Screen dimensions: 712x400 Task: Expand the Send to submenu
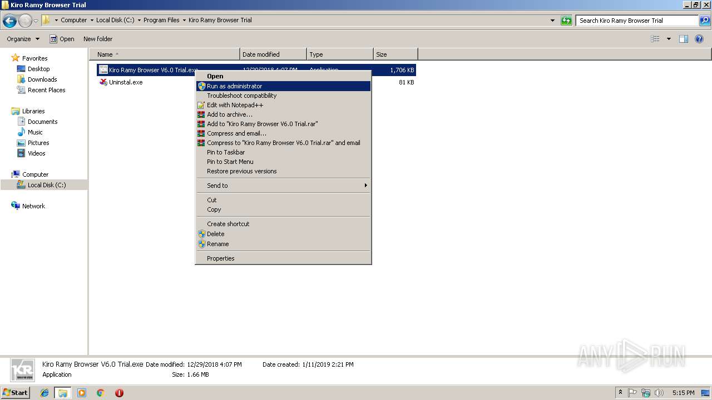(283, 186)
